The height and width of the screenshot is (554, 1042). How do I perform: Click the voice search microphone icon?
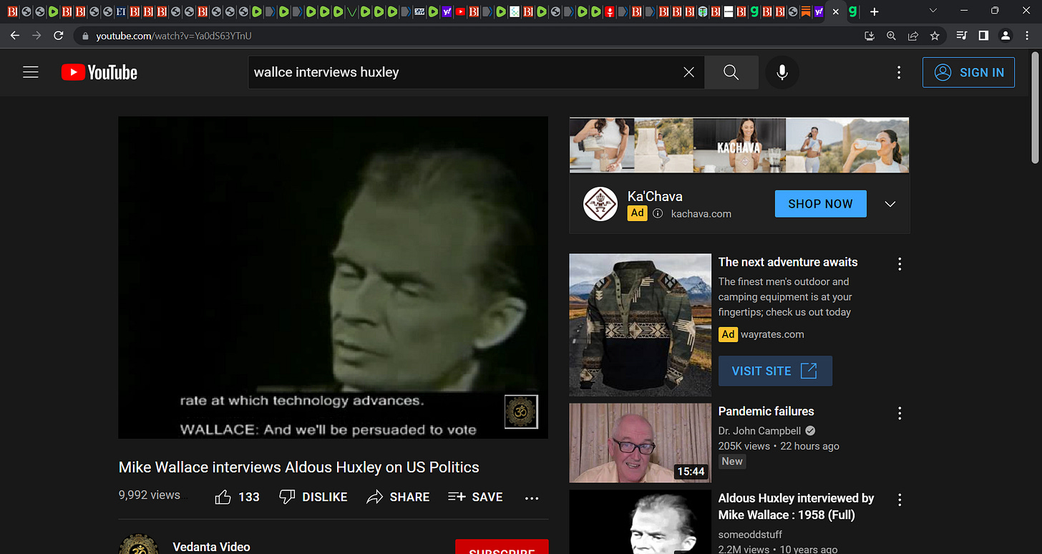(x=781, y=72)
